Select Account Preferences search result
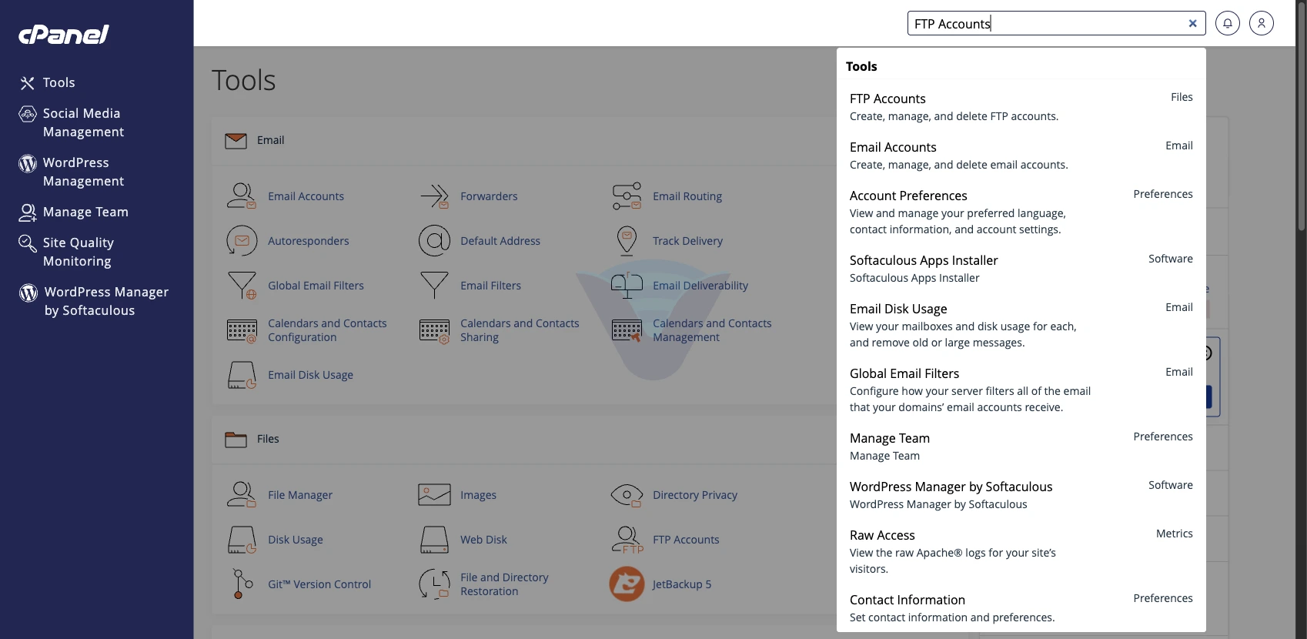The width and height of the screenshot is (1307, 639). pyautogui.click(x=1021, y=212)
